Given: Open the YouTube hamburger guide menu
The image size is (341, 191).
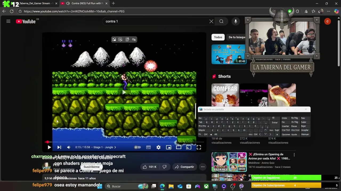Looking at the screenshot, I should coord(8,21).
